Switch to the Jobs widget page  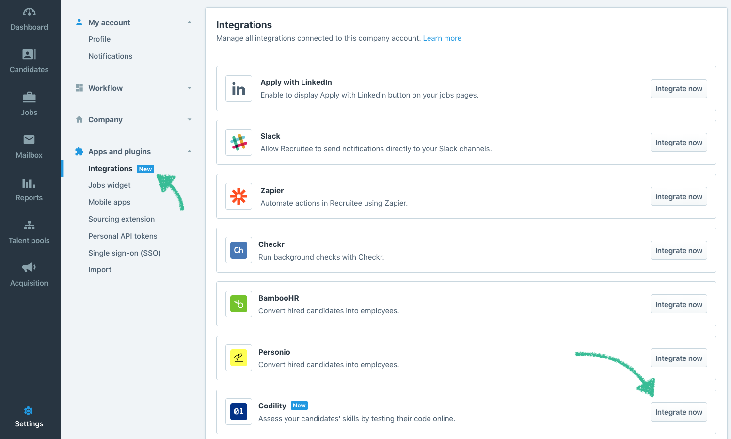pos(109,185)
